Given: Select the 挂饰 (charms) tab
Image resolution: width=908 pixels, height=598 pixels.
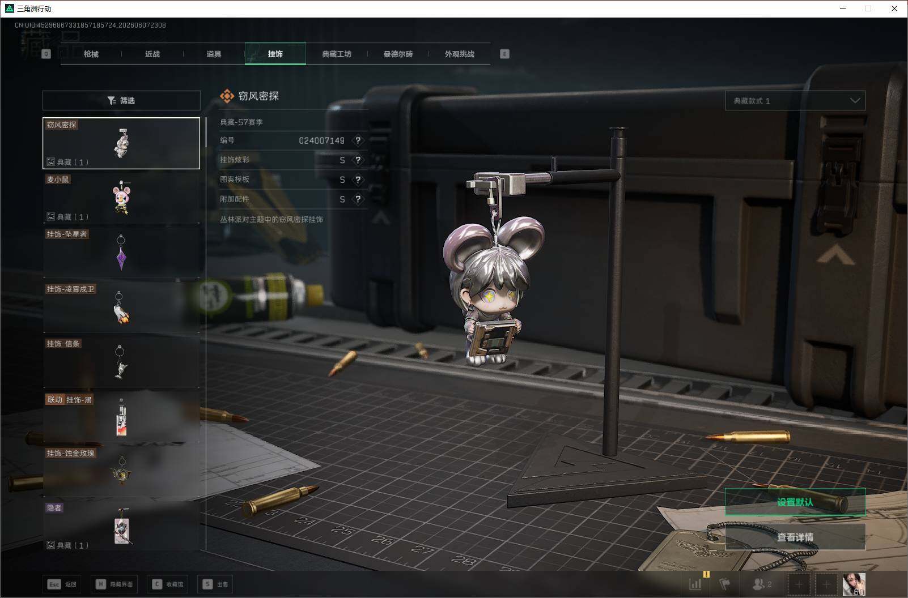Looking at the screenshot, I should click(x=275, y=54).
